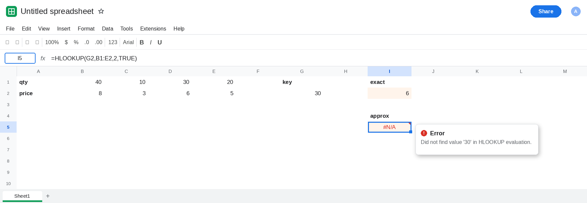Switch to the Sheet1 tab
Image resolution: width=587 pixels, height=203 pixels.
pos(22,196)
